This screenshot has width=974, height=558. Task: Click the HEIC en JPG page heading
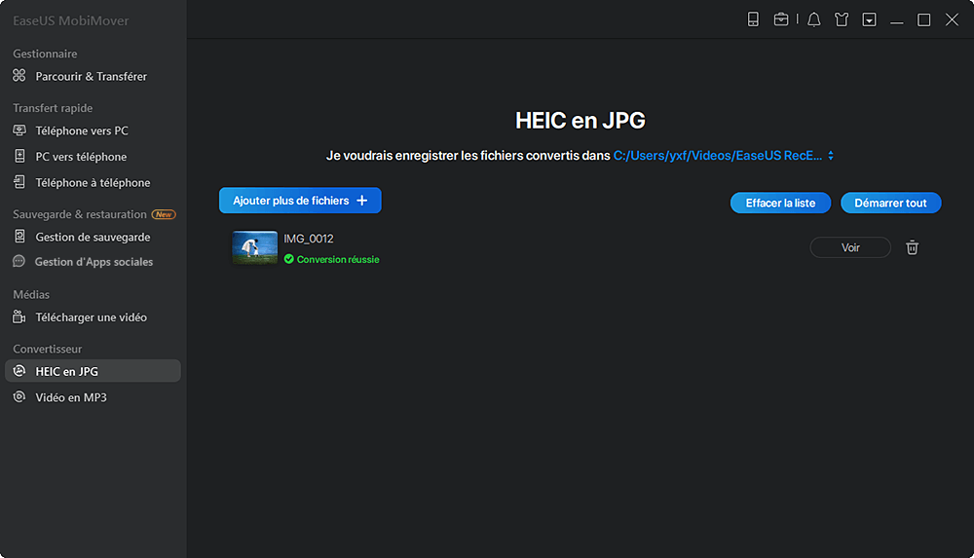(581, 121)
